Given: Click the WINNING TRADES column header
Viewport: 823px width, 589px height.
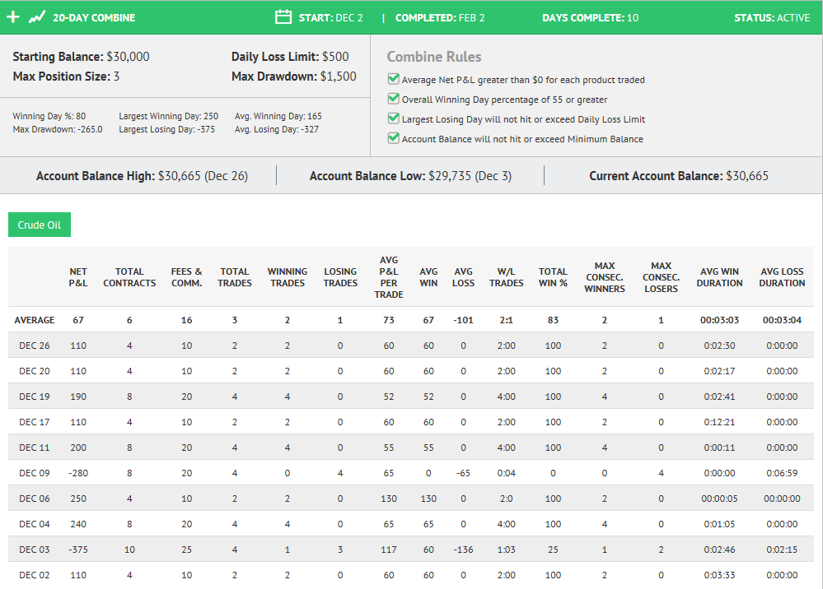Looking at the screenshot, I should tap(288, 277).
